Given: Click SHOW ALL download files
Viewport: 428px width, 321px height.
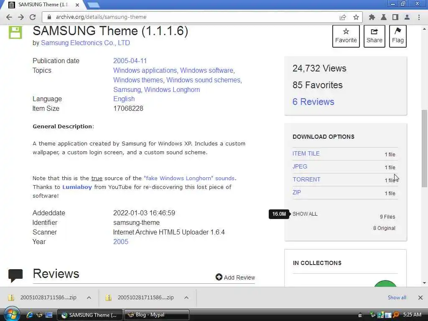Looking at the screenshot, I should tap(305, 214).
